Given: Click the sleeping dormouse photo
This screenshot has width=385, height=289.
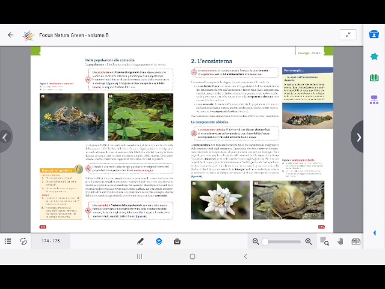Looking at the screenshot, I should tap(289, 200).
